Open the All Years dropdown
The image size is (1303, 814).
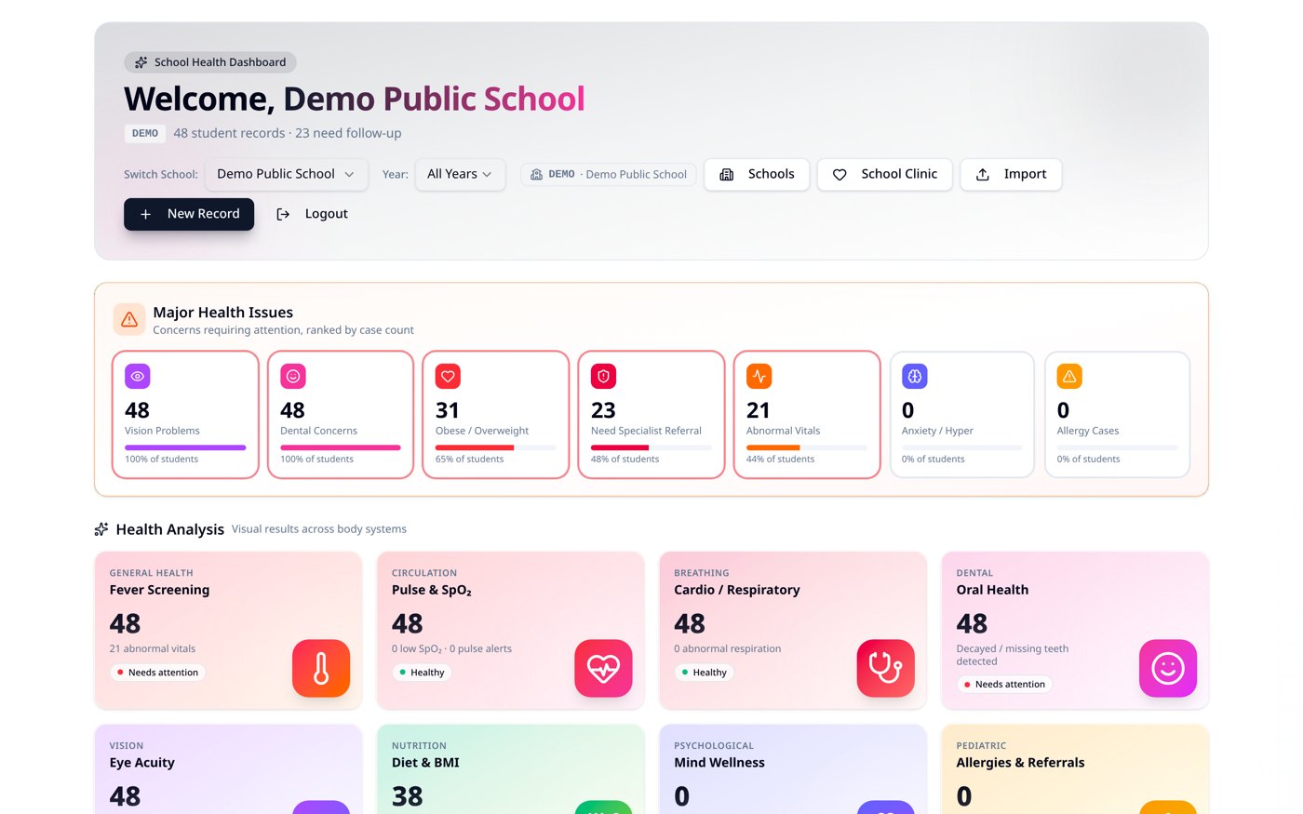point(460,174)
